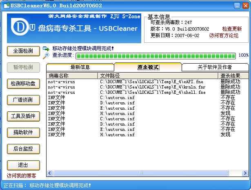Sort by the 文件路径 column header
The image size is (251, 190).
pyautogui.click(x=158, y=76)
